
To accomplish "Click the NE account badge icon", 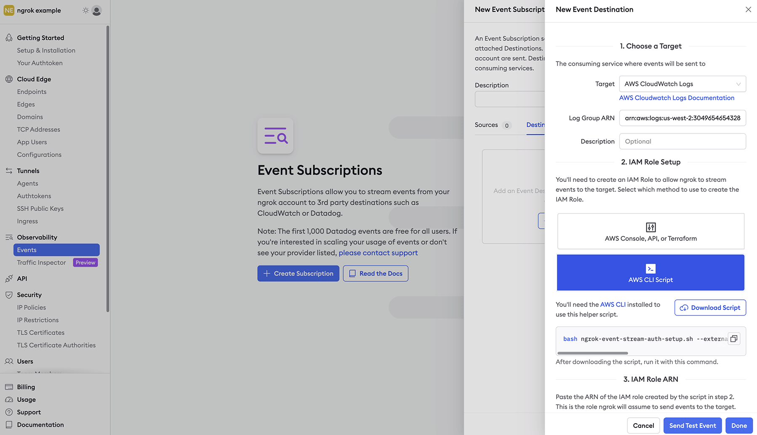I will (x=9, y=10).
